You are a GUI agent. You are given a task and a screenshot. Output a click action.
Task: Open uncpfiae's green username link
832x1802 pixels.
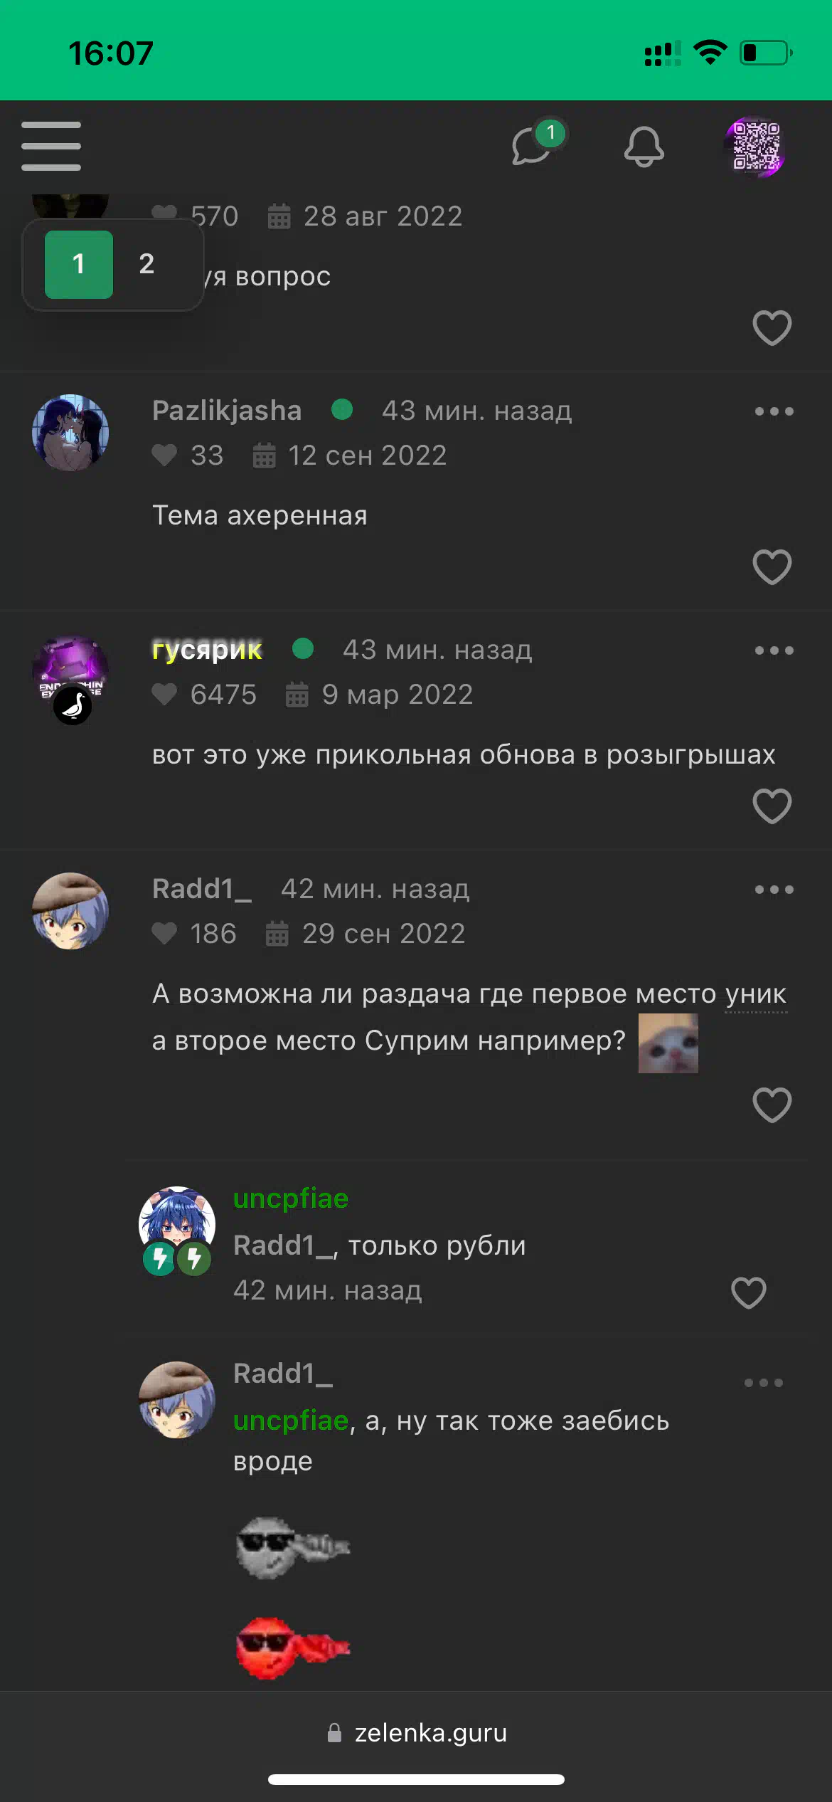[291, 1198]
